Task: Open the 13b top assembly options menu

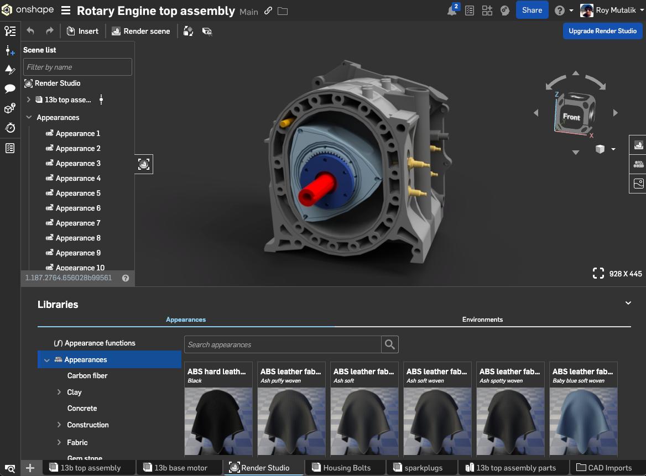Action: click(101, 100)
